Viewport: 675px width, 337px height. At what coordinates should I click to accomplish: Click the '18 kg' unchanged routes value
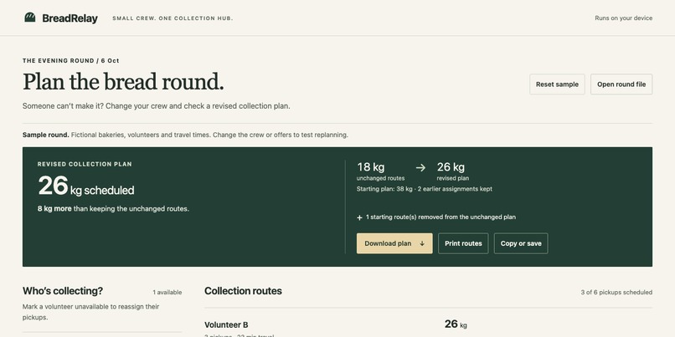coord(371,166)
